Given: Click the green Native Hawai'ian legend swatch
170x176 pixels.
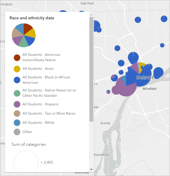Looking at the screenshot, I should click(x=17, y=93).
